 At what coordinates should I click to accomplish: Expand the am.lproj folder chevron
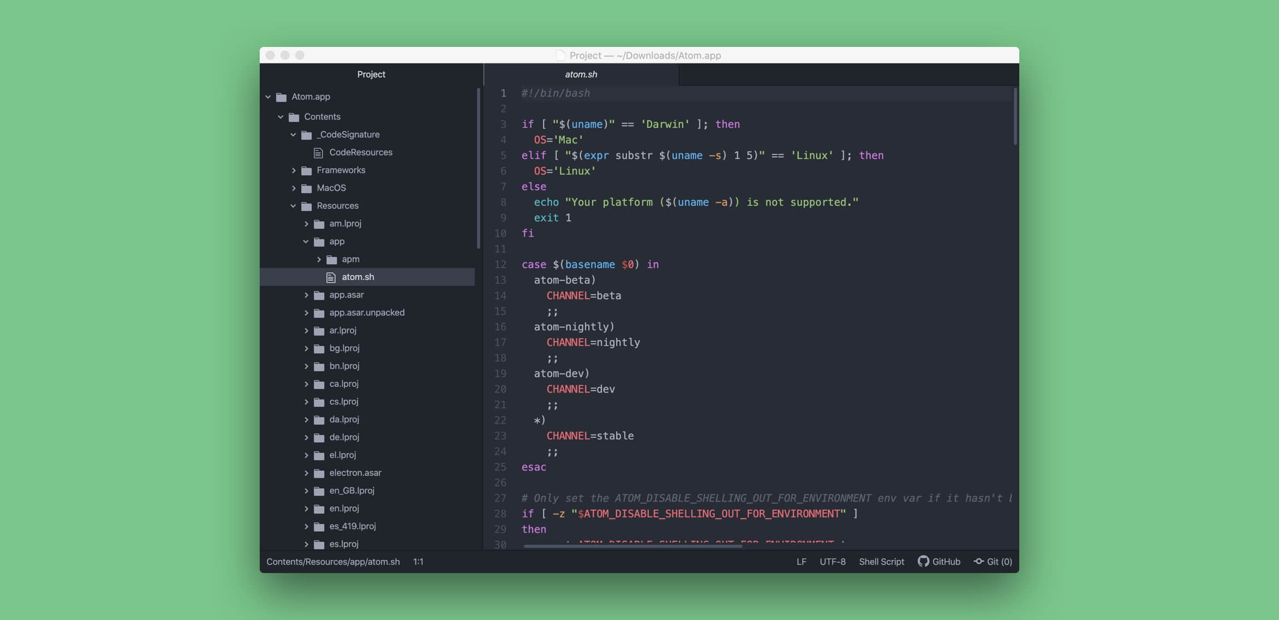tap(306, 224)
